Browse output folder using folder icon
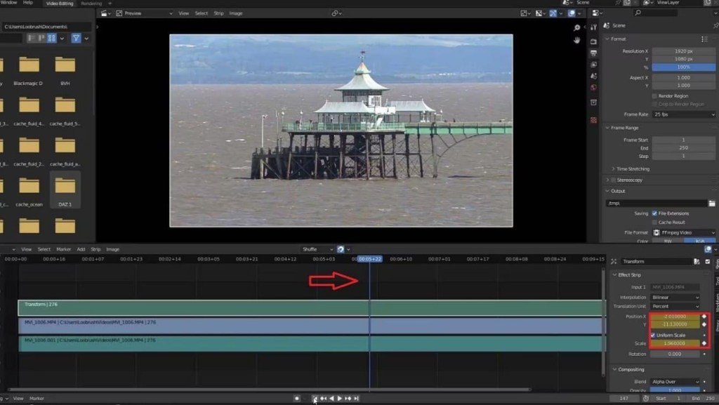This screenshot has width=719, height=405. tap(712, 203)
